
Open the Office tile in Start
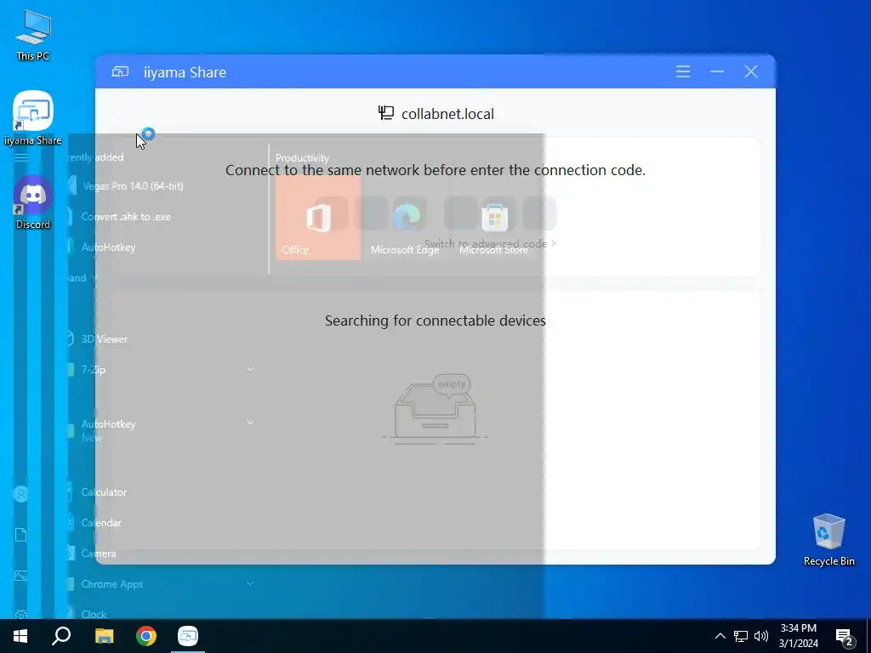tap(318, 218)
